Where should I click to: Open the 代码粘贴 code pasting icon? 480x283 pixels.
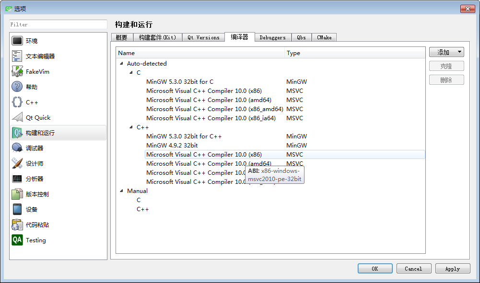coord(17,225)
